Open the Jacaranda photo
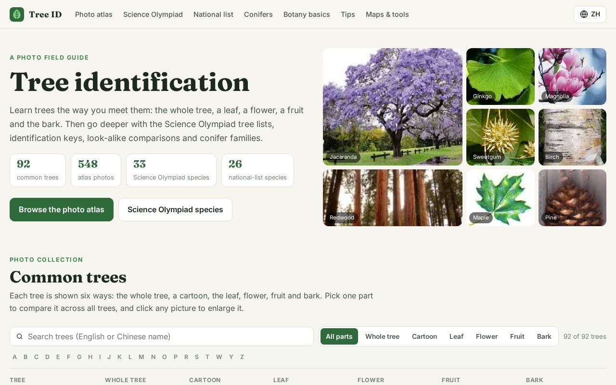This screenshot has width=616, height=385. click(393, 107)
